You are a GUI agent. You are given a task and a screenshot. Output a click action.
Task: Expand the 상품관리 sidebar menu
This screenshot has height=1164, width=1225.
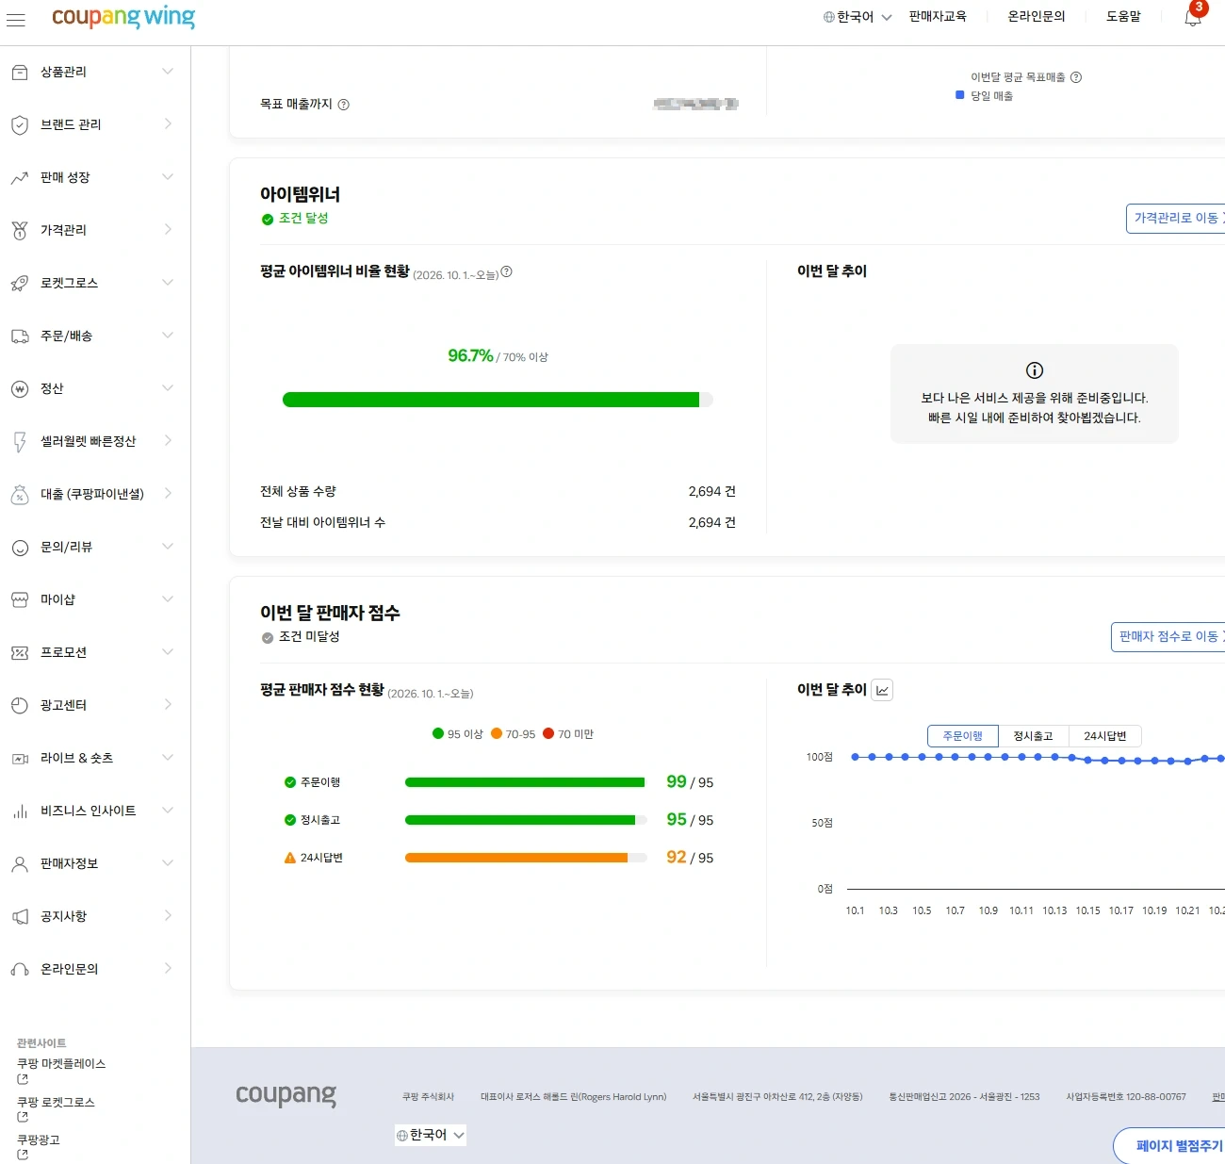coord(168,72)
